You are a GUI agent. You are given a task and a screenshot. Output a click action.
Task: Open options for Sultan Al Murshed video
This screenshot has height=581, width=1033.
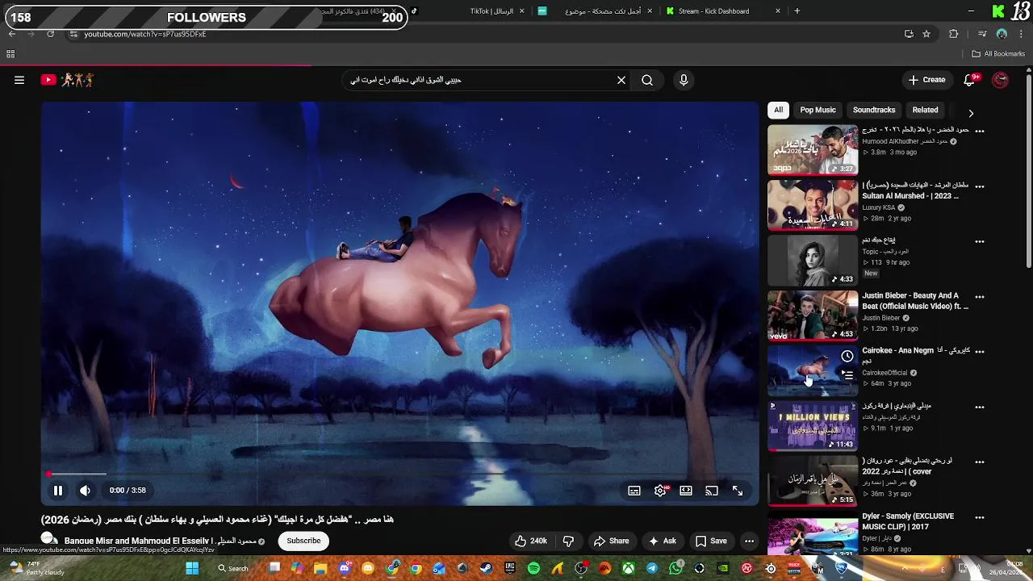(x=980, y=186)
